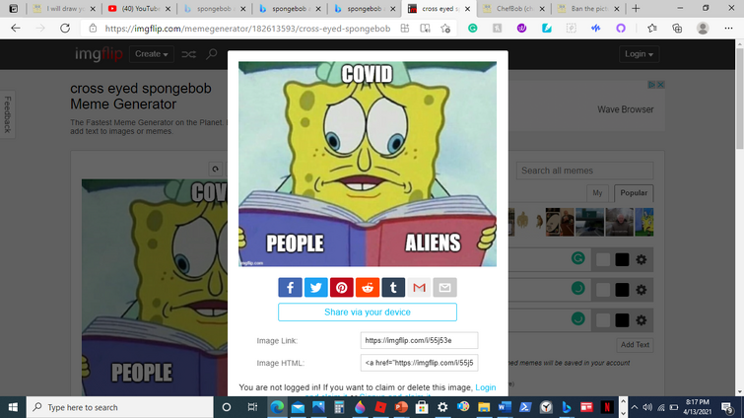Click Grammarly icon in first text box
The width and height of the screenshot is (744, 418).
577,258
